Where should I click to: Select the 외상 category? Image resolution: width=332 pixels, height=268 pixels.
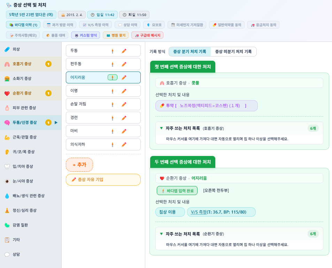pyautogui.click(x=31, y=49)
